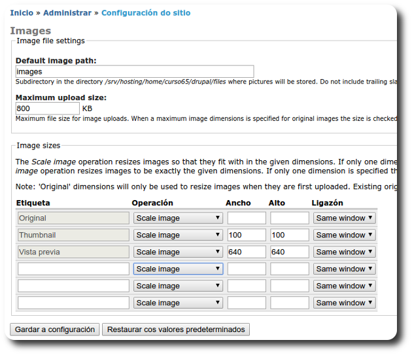Open the Operación dropdown in Vista previa row
The height and width of the screenshot is (355, 412).
click(x=178, y=252)
